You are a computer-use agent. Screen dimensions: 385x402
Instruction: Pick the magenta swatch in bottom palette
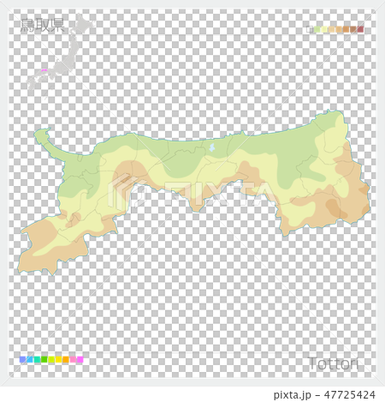(80, 359)
